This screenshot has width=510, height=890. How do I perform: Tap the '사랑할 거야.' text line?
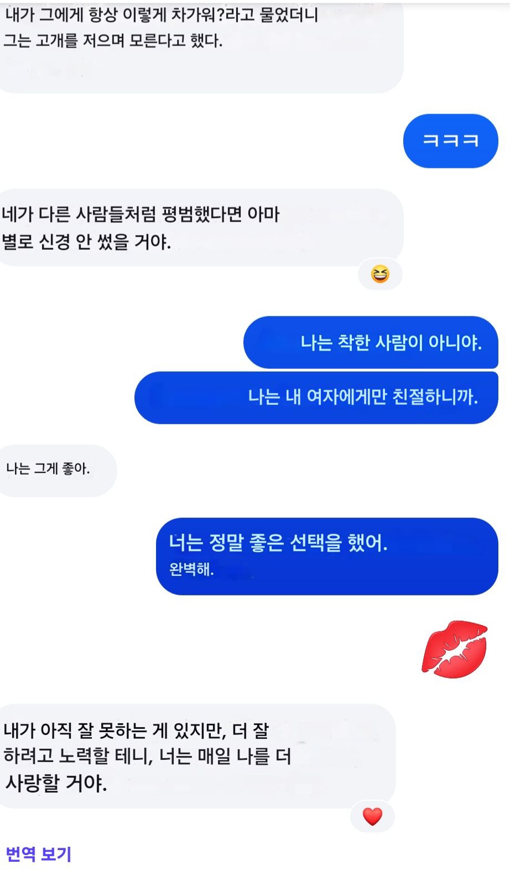56,783
